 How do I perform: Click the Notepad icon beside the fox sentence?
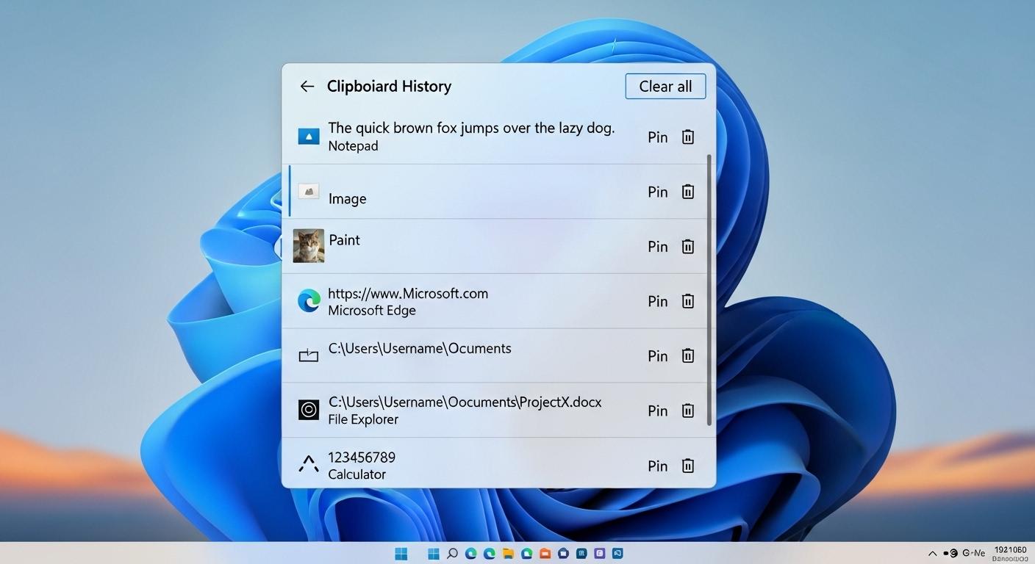(308, 136)
